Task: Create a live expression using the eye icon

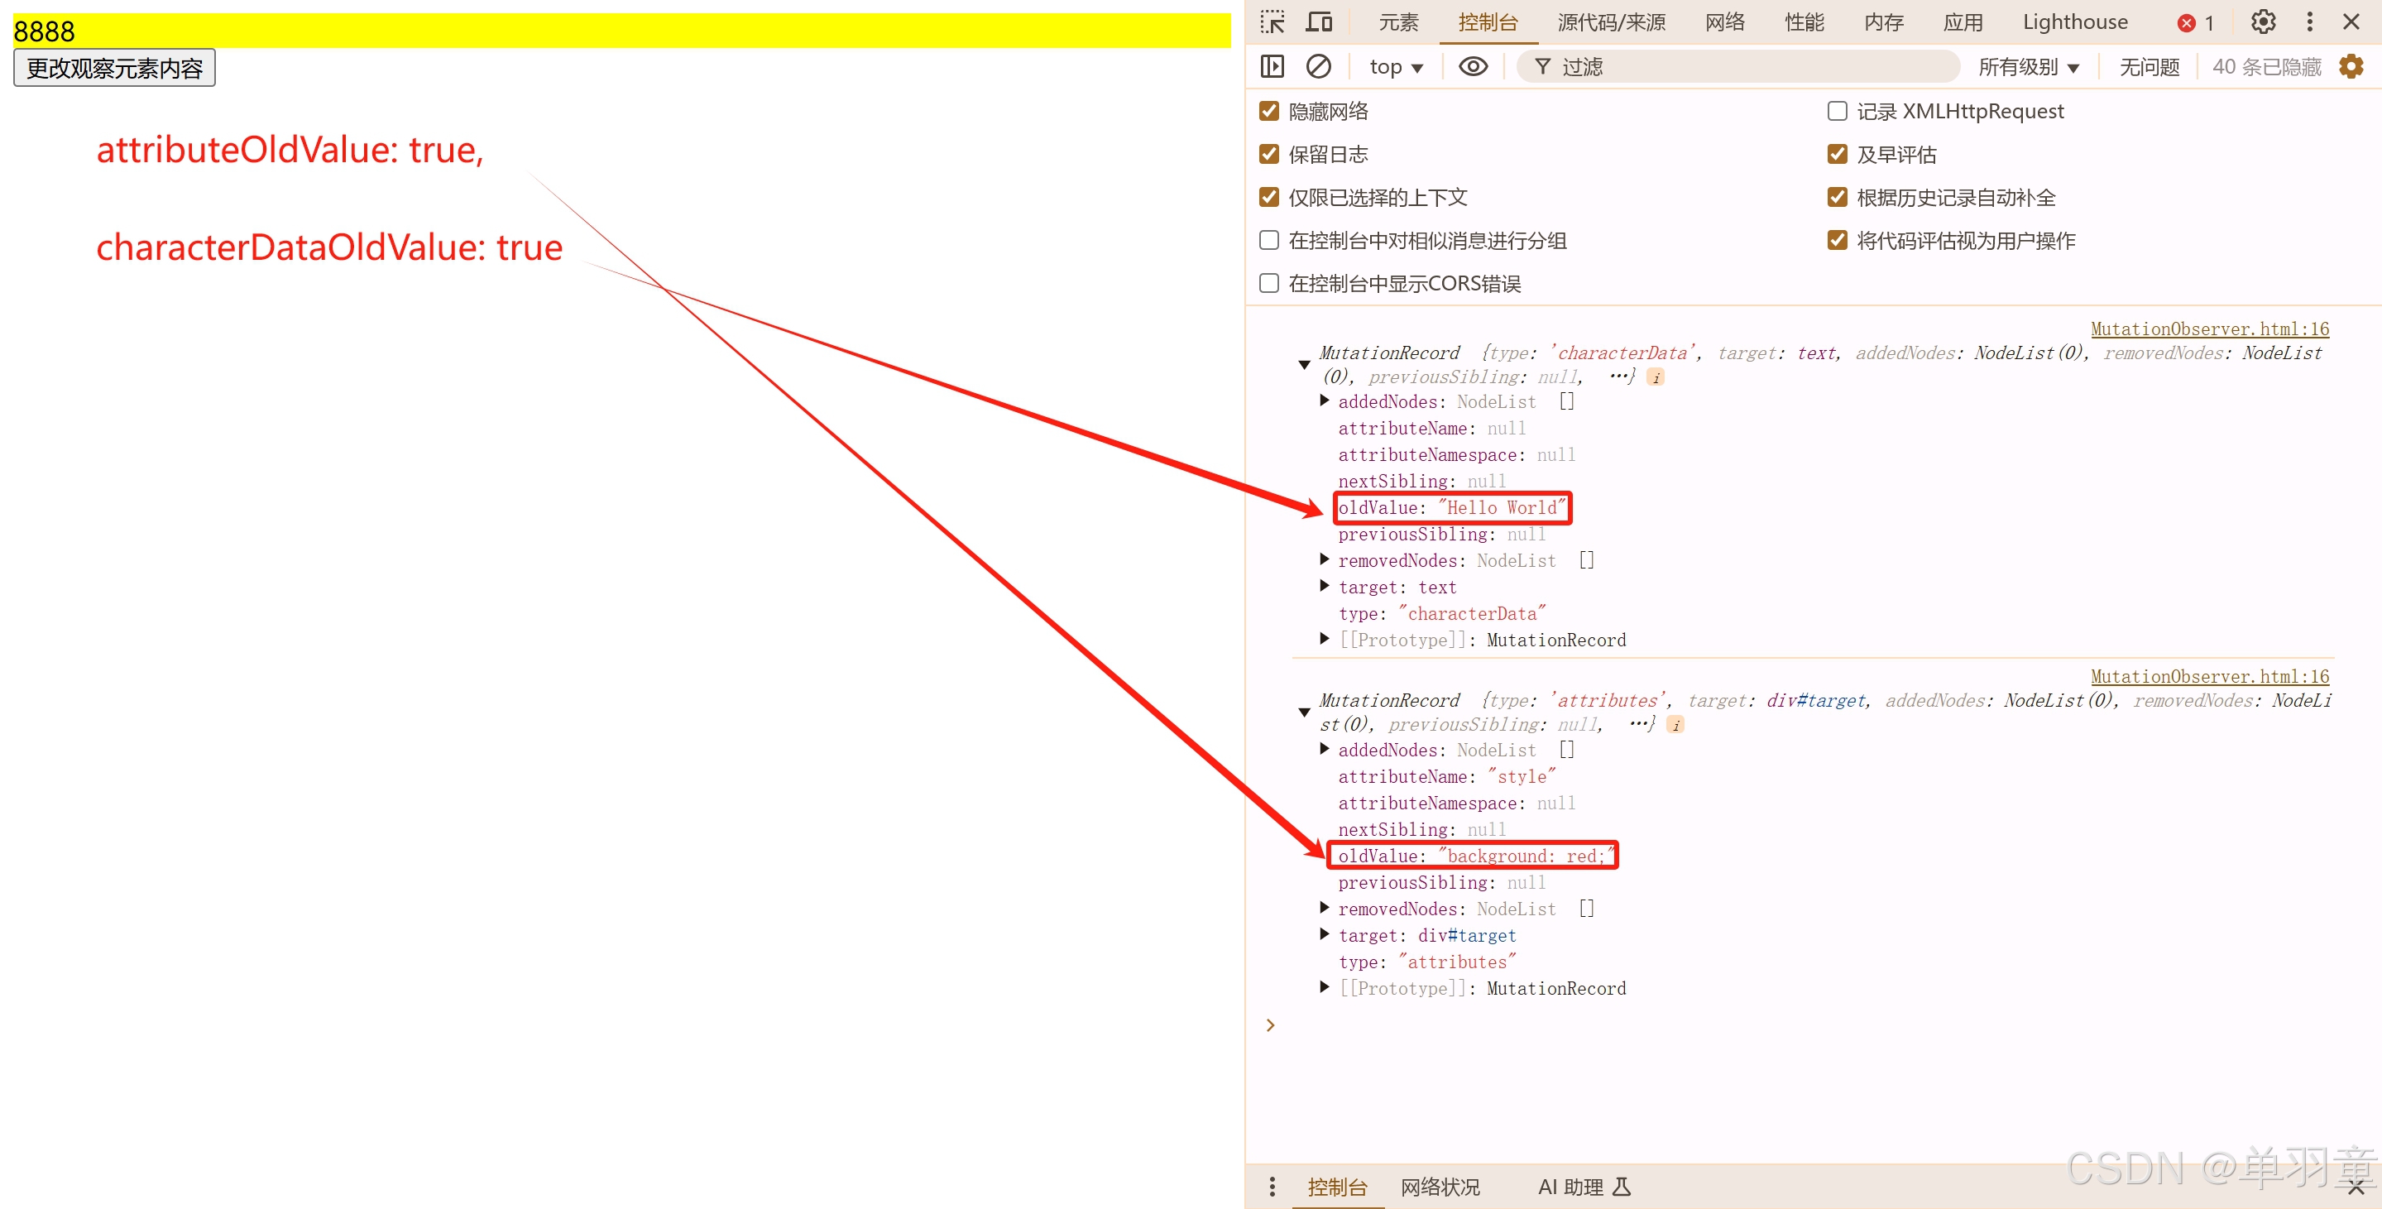Action: [1472, 65]
